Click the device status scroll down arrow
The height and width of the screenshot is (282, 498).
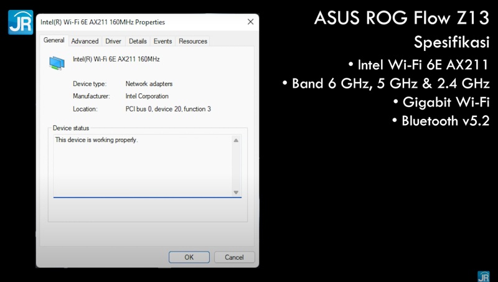coord(236,192)
